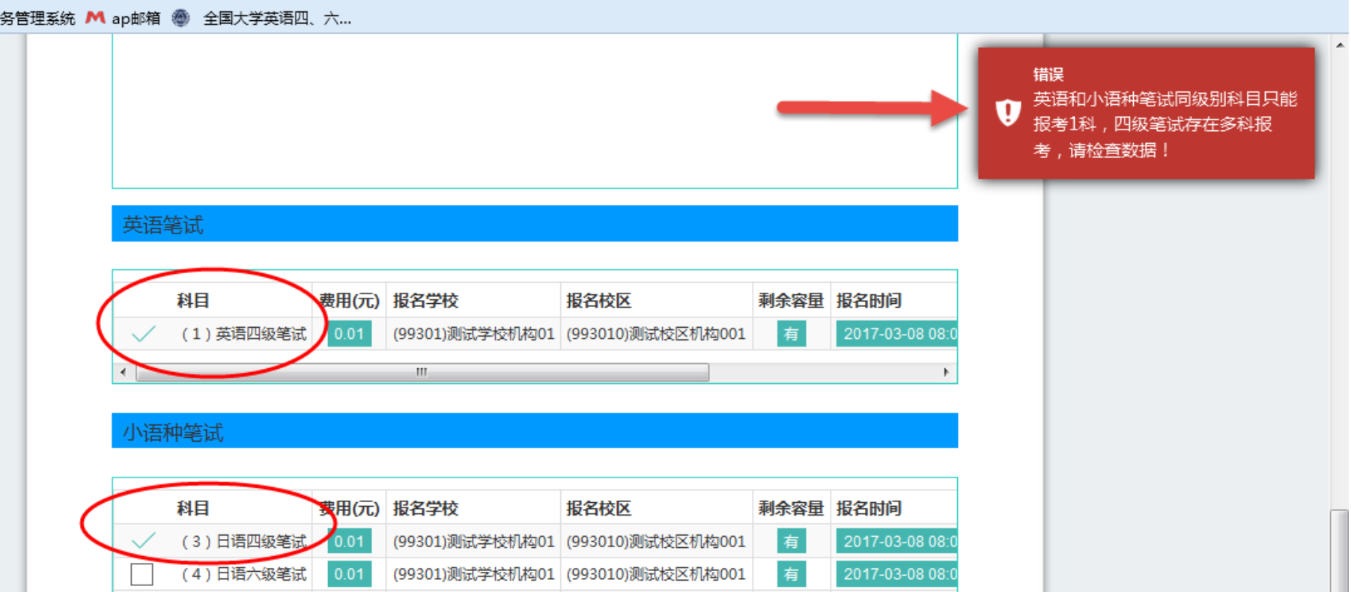Screen dimensions: 1351x592
Task: Click 报名校区 column header in English table
Action: pos(598,301)
